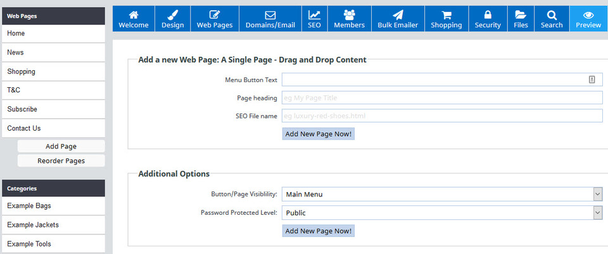Click the Search magnifier icon
Screen dimensions: 608x254
coord(552,15)
